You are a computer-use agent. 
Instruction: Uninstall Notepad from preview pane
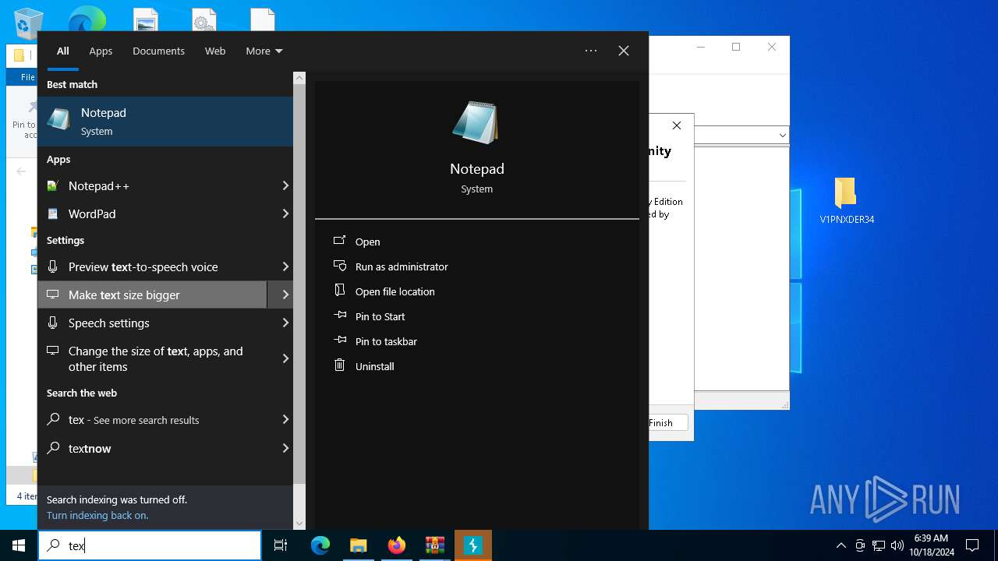pos(374,366)
